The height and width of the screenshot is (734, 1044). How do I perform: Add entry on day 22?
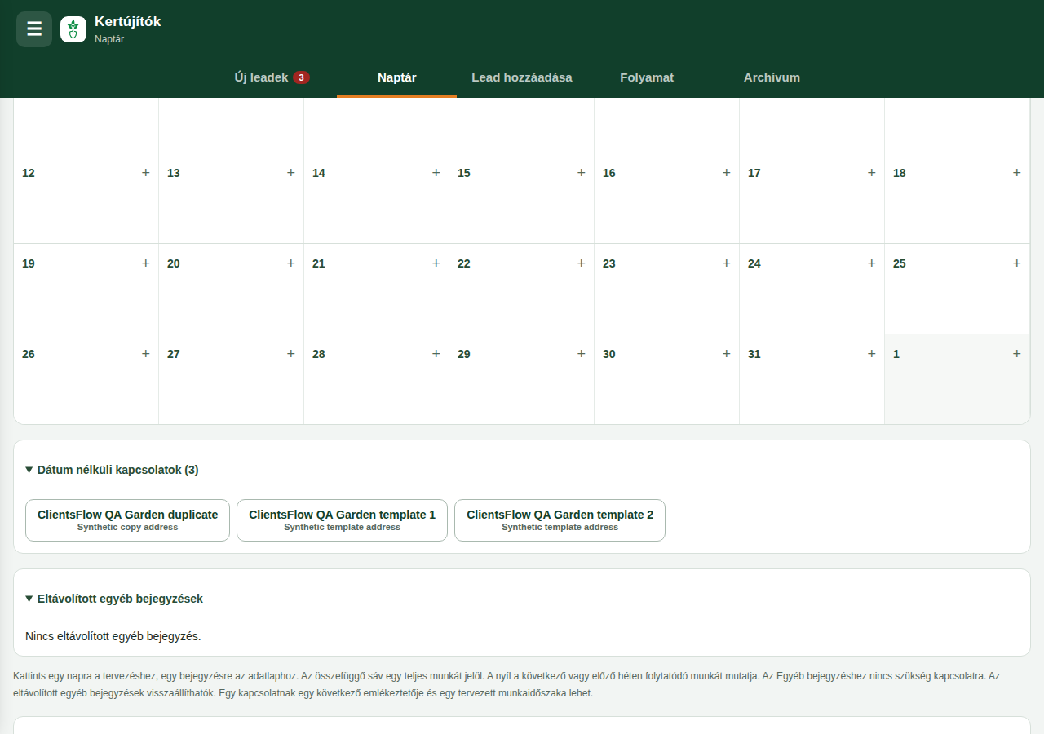coord(582,263)
